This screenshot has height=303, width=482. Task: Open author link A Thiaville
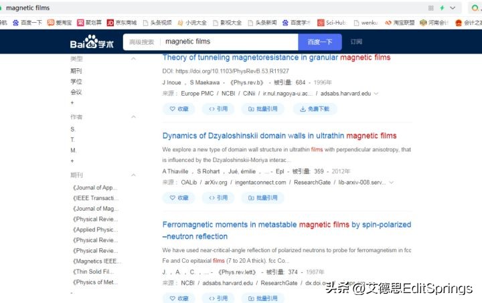pos(175,171)
